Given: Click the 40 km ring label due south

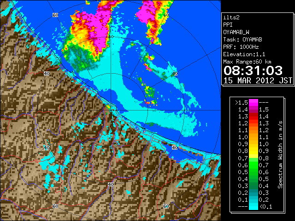Looking at the screenshot, I should [x=111, y=184].
